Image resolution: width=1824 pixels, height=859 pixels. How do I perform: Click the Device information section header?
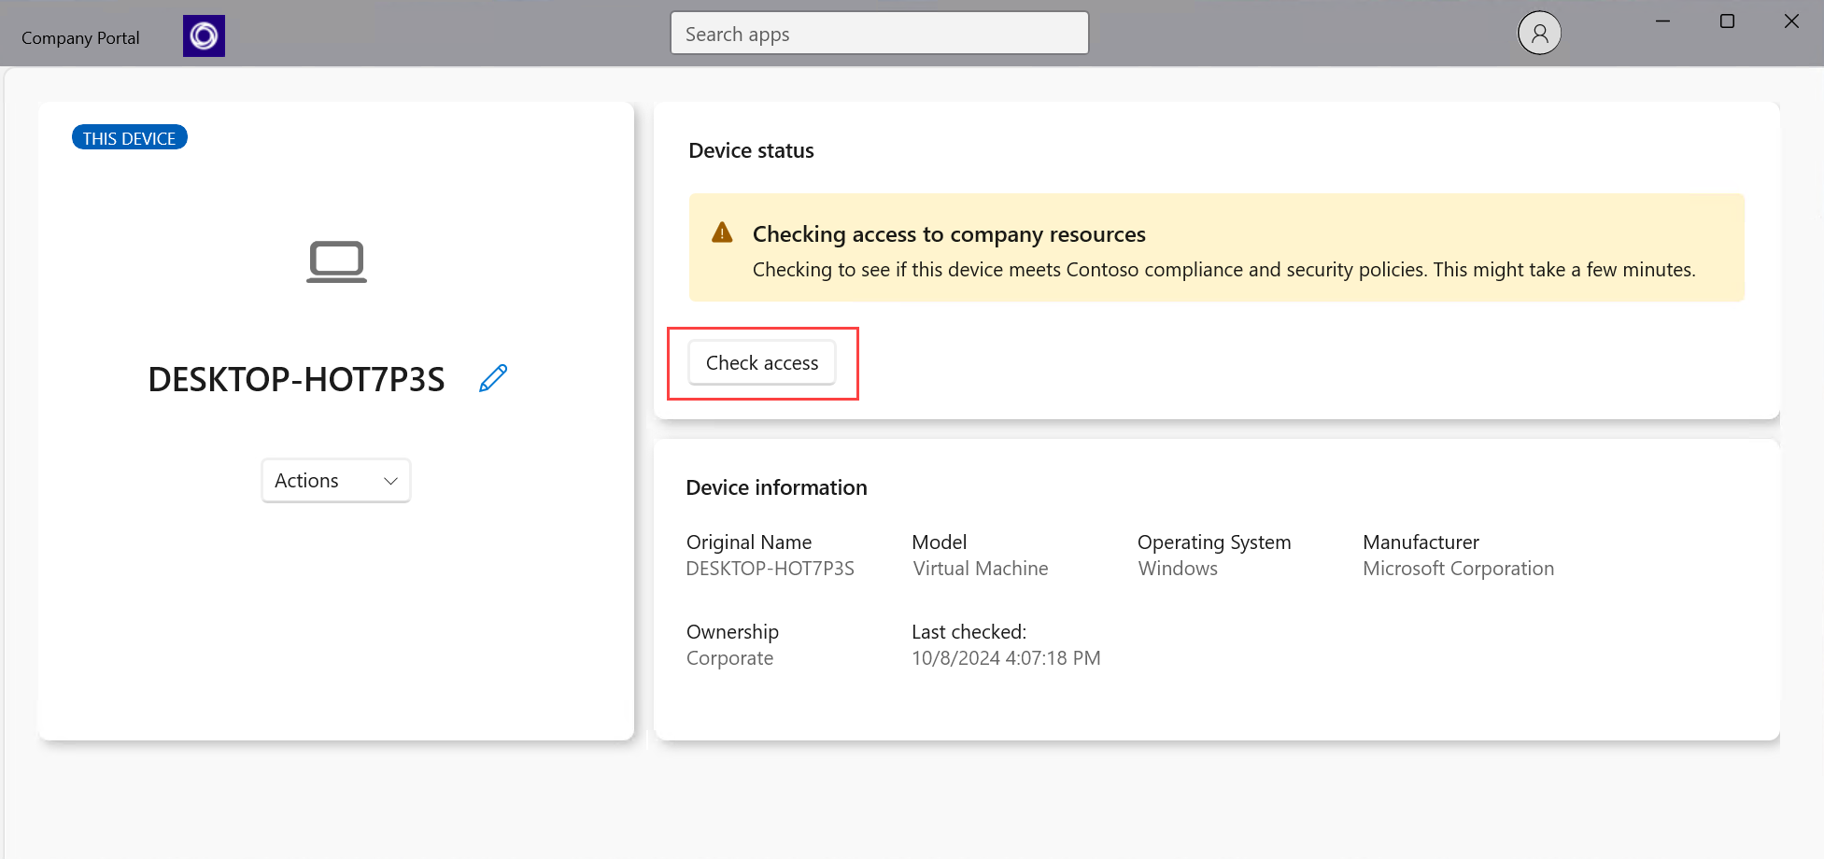point(776,486)
